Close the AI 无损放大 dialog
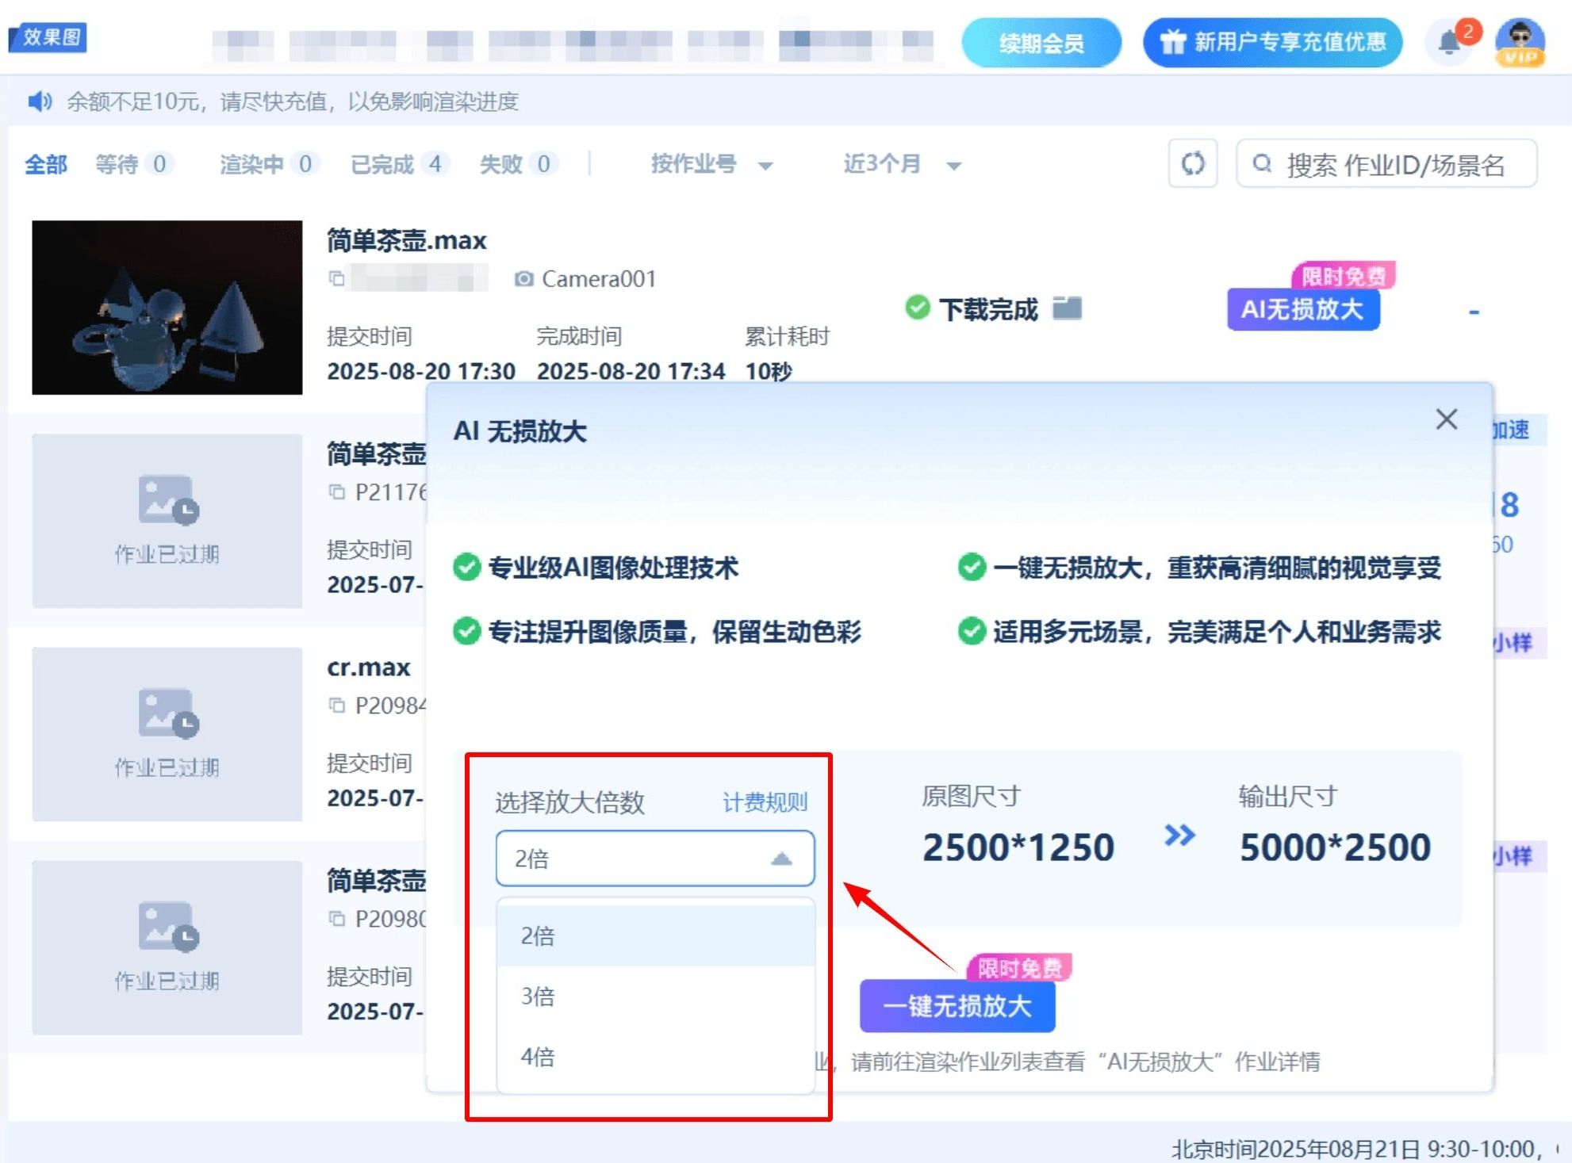This screenshot has height=1163, width=1572. click(x=1446, y=419)
